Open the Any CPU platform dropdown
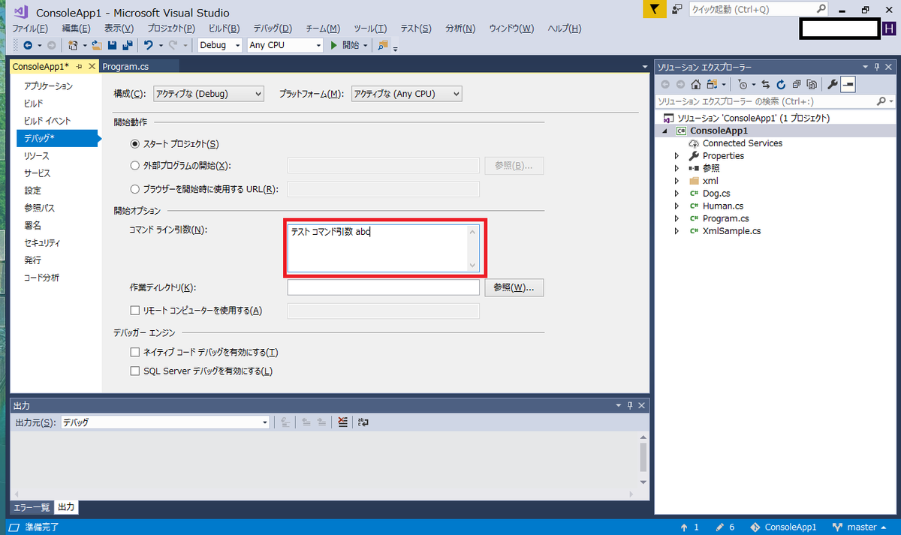The width and height of the screenshot is (901, 535). click(285, 45)
